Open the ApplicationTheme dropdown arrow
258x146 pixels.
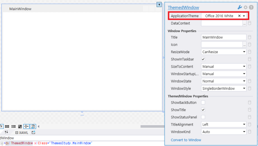[x=244, y=16]
